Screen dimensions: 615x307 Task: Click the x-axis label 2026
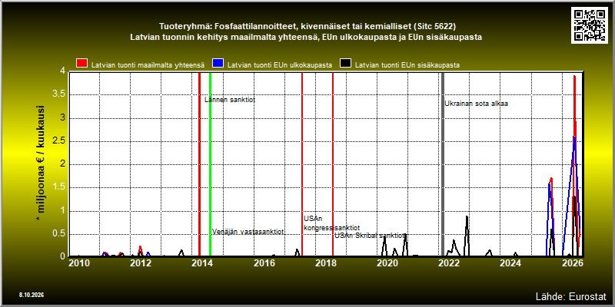(x=572, y=262)
